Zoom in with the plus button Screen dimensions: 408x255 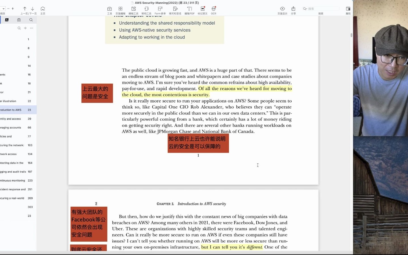pos(13,8)
